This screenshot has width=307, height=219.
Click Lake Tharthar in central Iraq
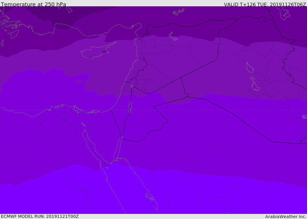(249, 68)
